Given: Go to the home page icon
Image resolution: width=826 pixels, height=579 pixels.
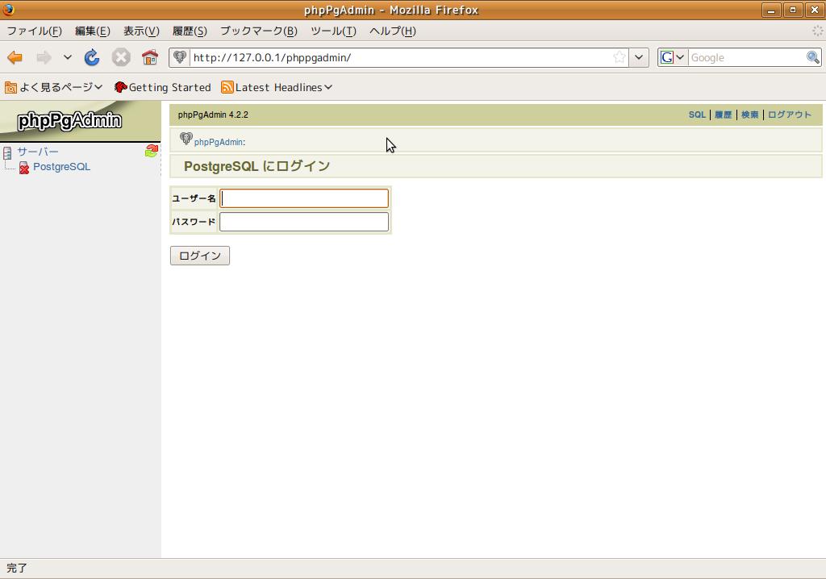Looking at the screenshot, I should coord(150,57).
